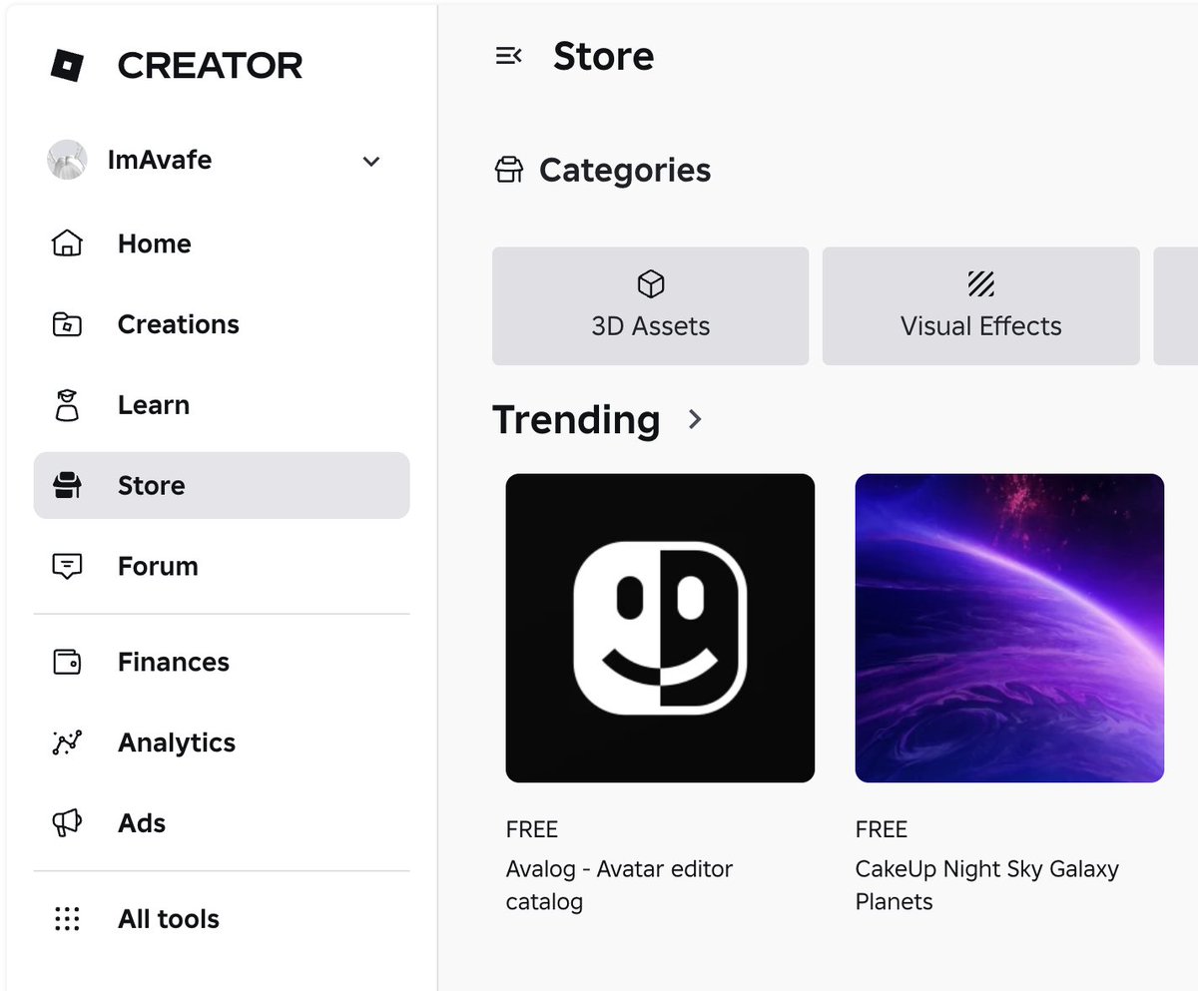The width and height of the screenshot is (1198, 991).
Task: Click the 3D Assets cube icon
Action: tap(651, 284)
